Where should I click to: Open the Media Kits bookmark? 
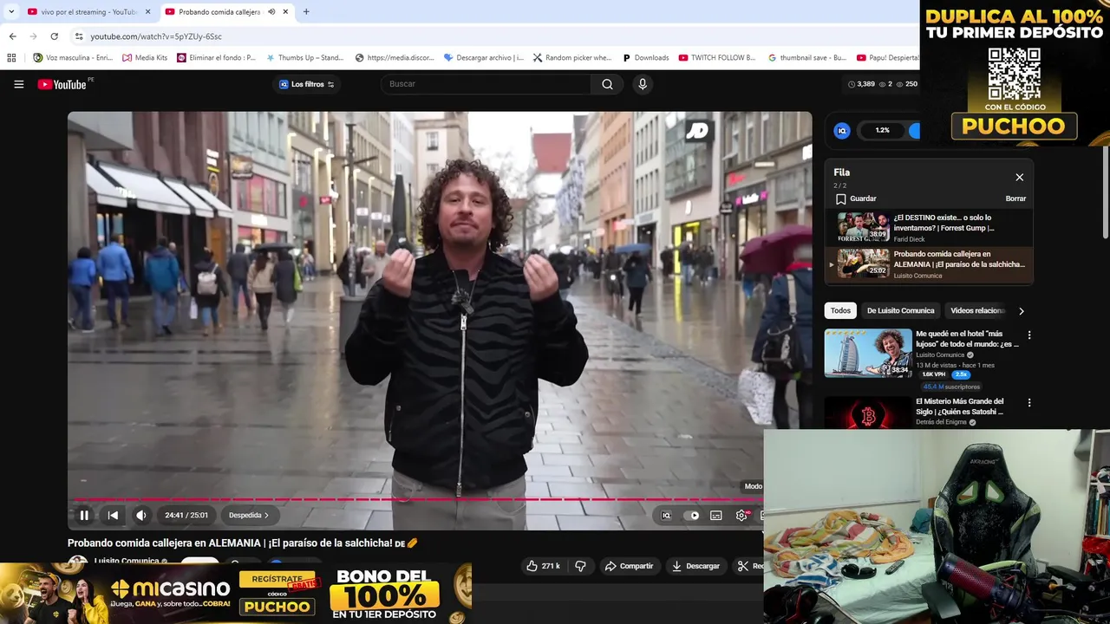145,58
